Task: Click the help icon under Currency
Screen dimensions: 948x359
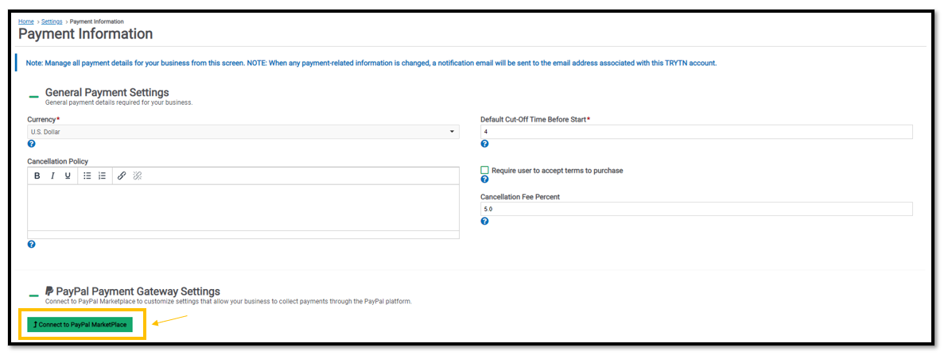Action: coord(32,145)
